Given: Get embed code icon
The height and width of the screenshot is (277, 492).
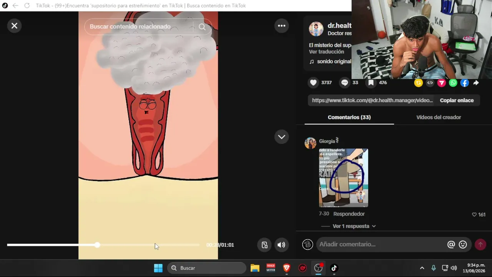Looking at the screenshot, I should tap(430, 83).
